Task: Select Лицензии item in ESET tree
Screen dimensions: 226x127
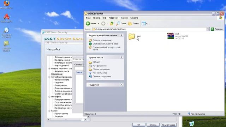Action: pos(59,116)
